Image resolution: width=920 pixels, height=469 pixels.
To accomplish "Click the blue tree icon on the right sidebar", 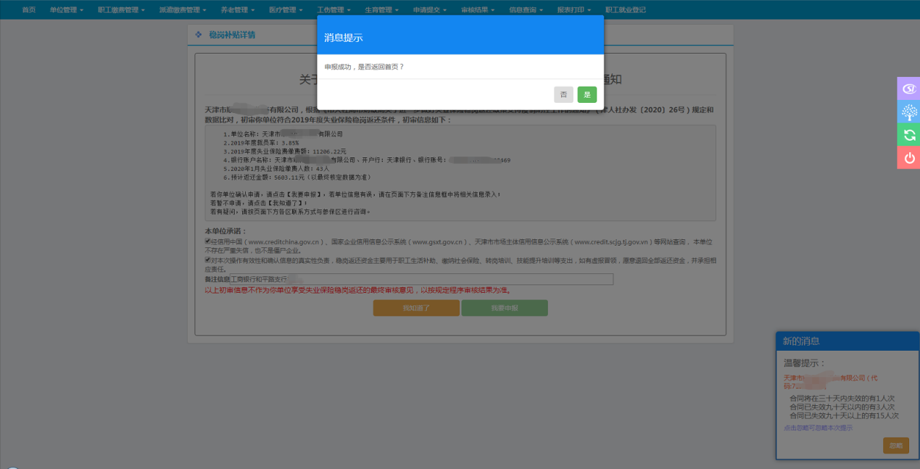I will point(908,112).
